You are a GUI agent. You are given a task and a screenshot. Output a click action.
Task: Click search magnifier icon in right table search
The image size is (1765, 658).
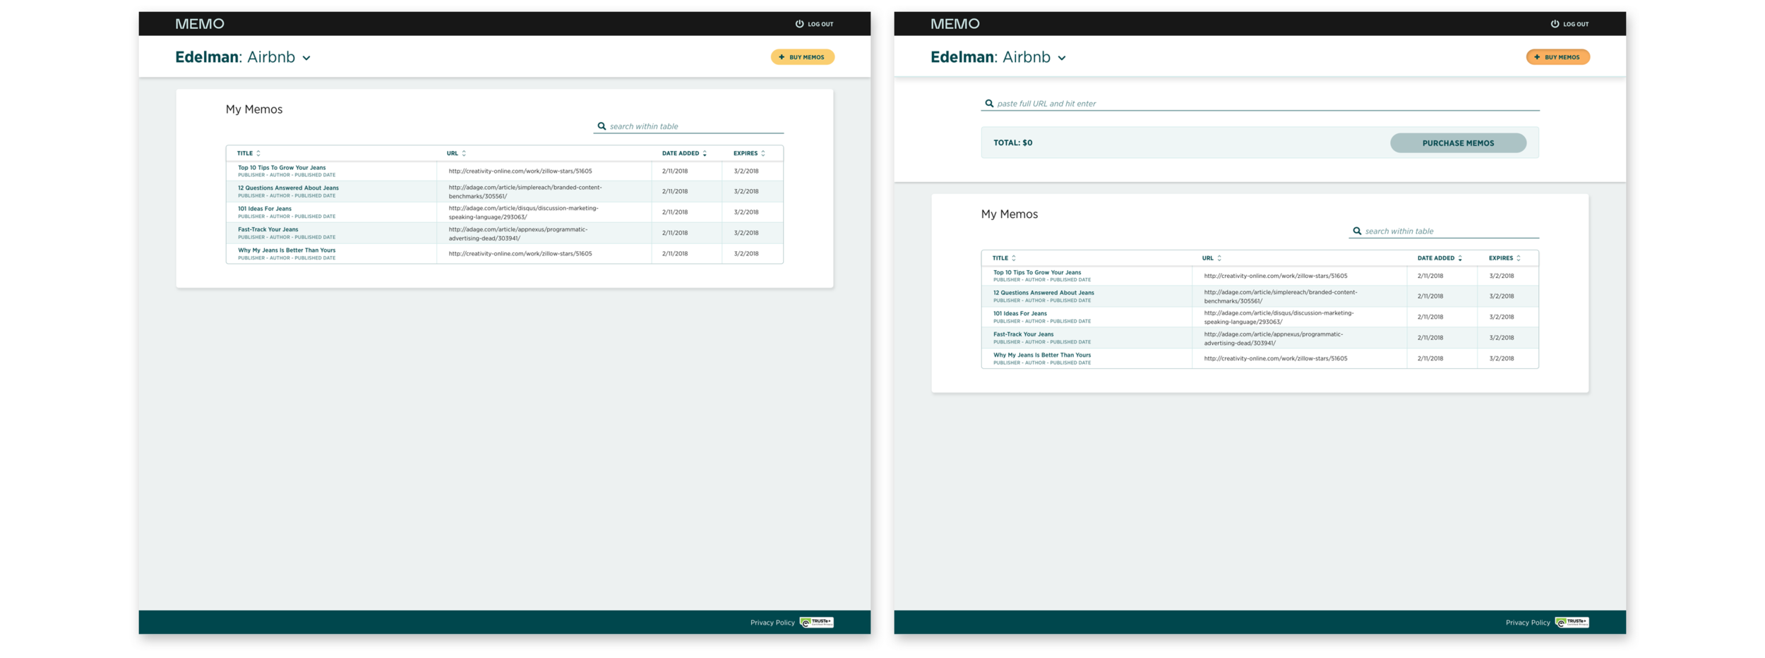pyautogui.click(x=1357, y=231)
